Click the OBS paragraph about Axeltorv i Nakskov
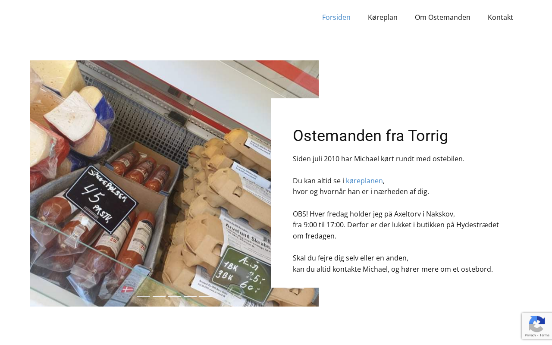Viewport: 552px width, 345px height. point(396,225)
